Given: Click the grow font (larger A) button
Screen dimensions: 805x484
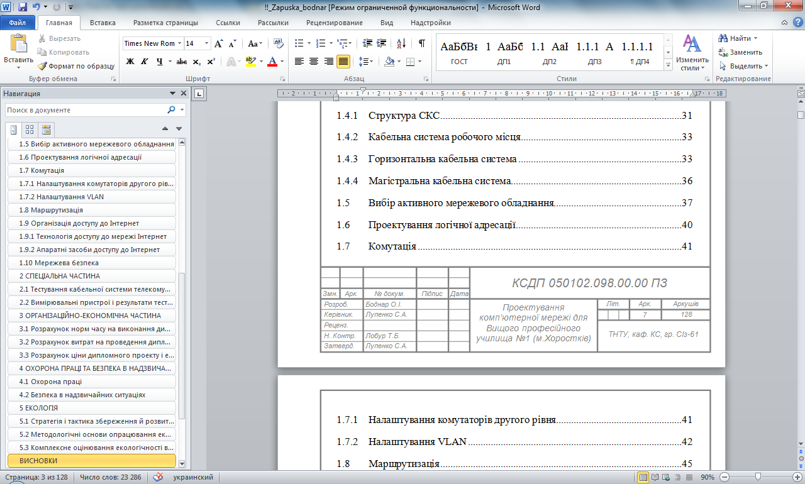Looking at the screenshot, I should point(218,43).
